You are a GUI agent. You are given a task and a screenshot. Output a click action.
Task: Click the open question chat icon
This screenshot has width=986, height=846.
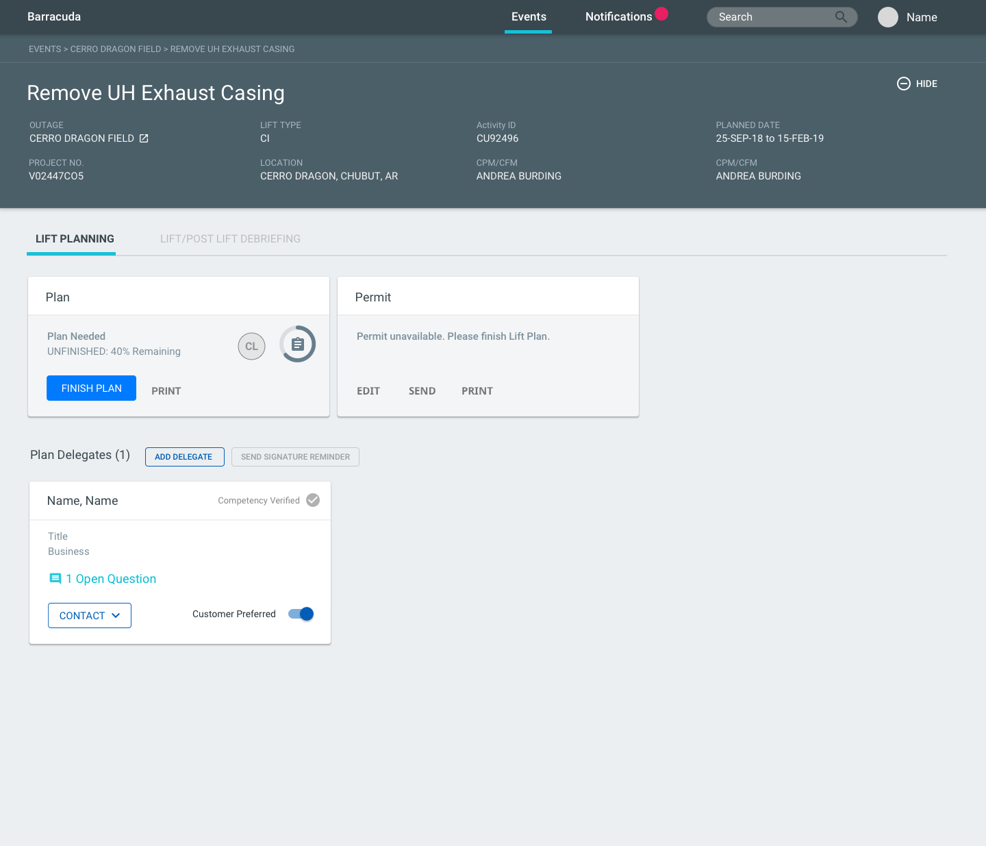tap(55, 579)
